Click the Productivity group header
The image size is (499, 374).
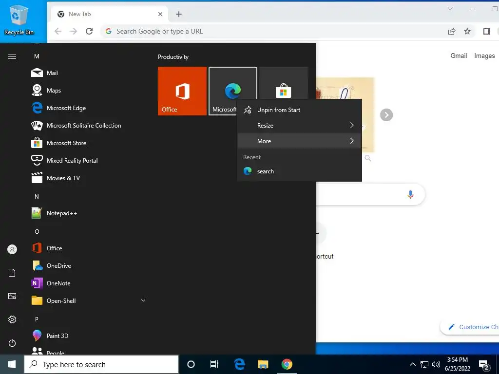[173, 57]
